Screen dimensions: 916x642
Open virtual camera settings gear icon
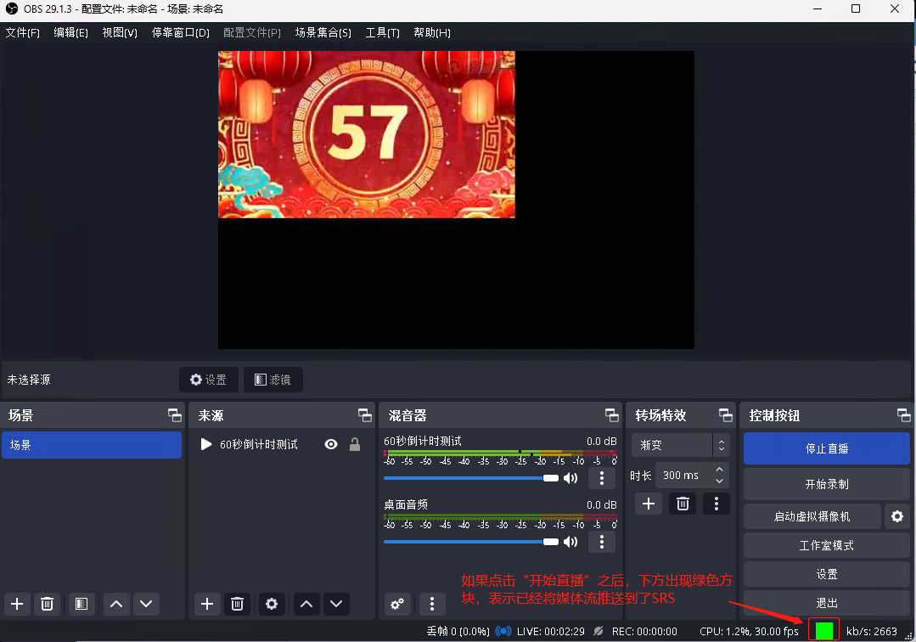896,515
